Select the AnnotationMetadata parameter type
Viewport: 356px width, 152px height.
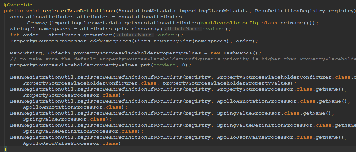[x=147, y=11]
